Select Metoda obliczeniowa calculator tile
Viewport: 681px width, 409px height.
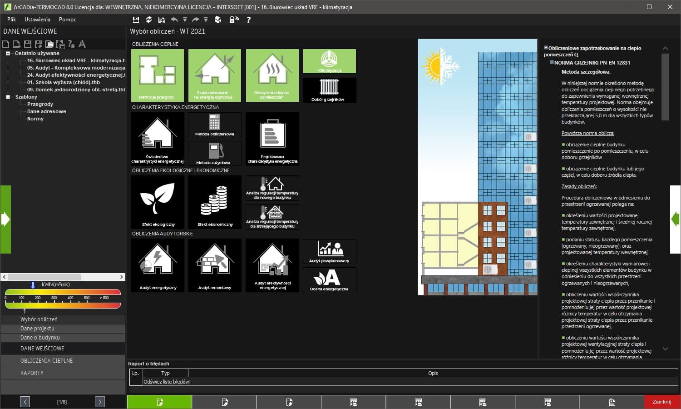click(215, 125)
